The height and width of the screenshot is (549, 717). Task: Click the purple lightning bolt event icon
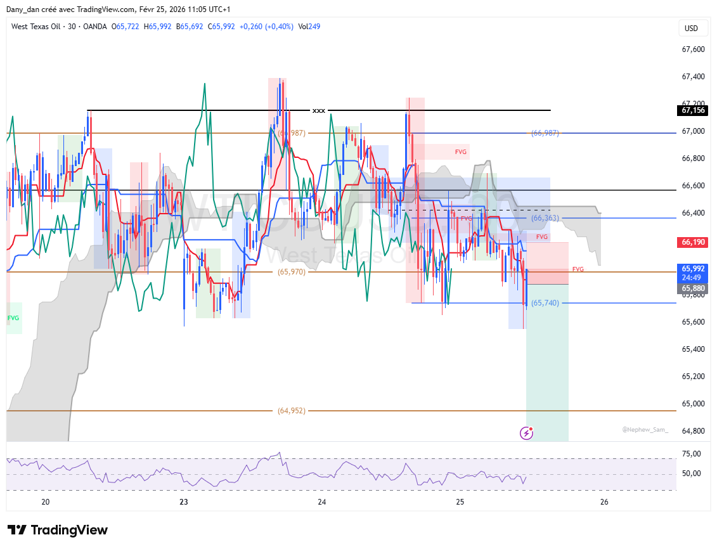[526, 433]
